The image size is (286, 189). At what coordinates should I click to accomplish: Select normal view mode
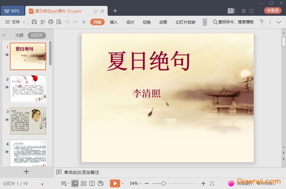(x=74, y=183)
